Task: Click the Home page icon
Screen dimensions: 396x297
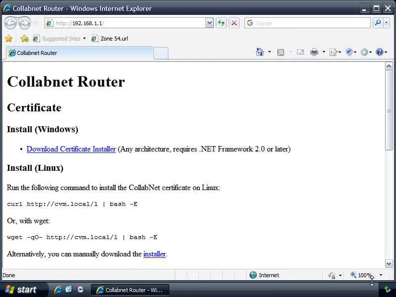Action: (259, 52)
